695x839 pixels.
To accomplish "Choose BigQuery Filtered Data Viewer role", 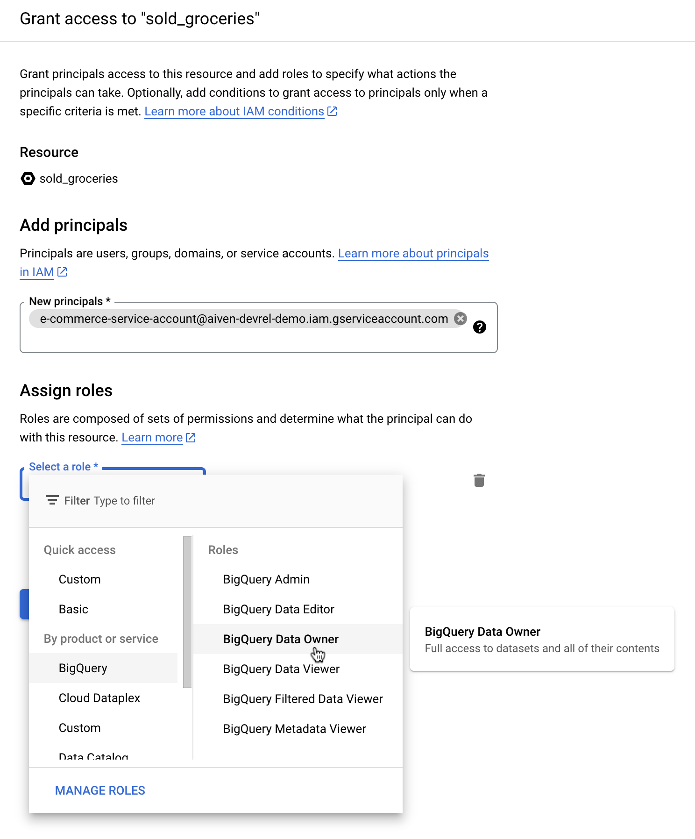I will [x=303, y=698].
